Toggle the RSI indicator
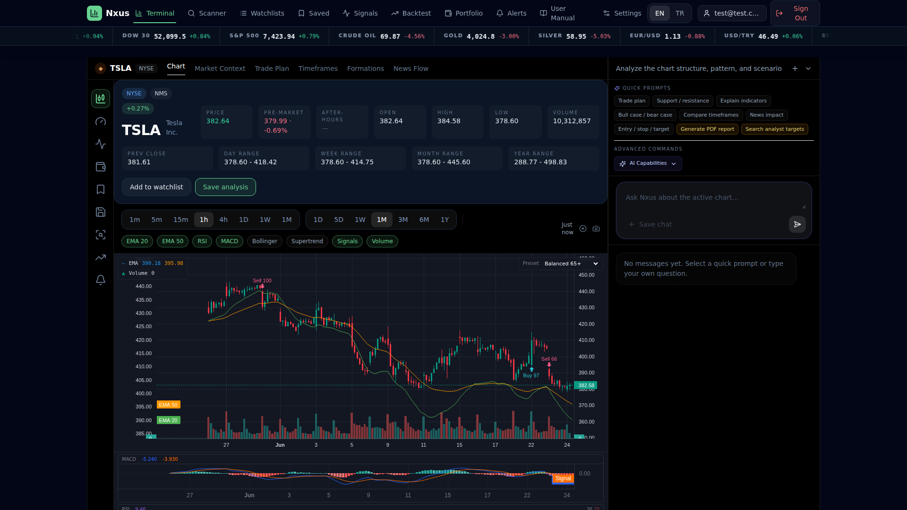The image size is (907, 510). point(202,241)
